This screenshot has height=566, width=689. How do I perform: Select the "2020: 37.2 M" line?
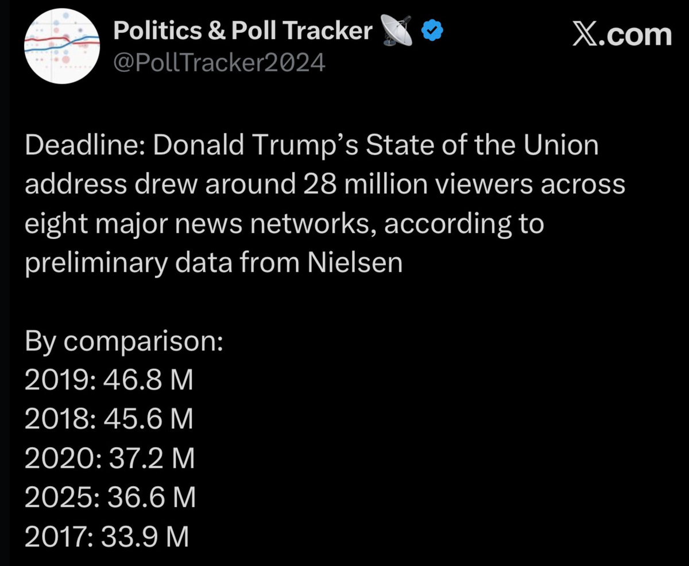tap(110, 459)
